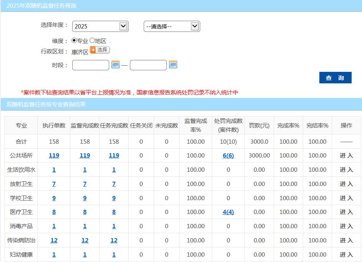Click the end date input field
This screenshot has height=262, width=362.
[148, 65]
